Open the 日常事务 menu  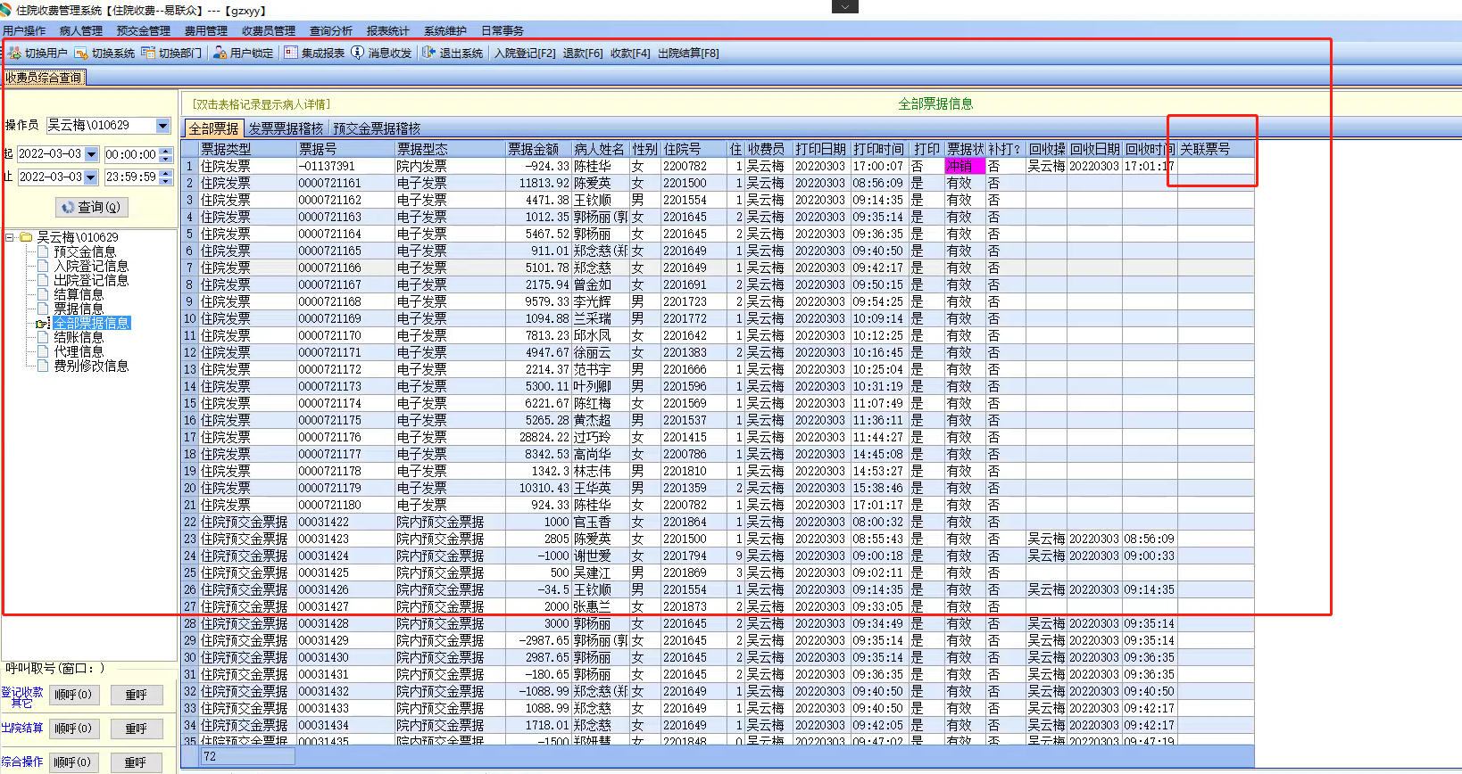(x=503, y=31)
